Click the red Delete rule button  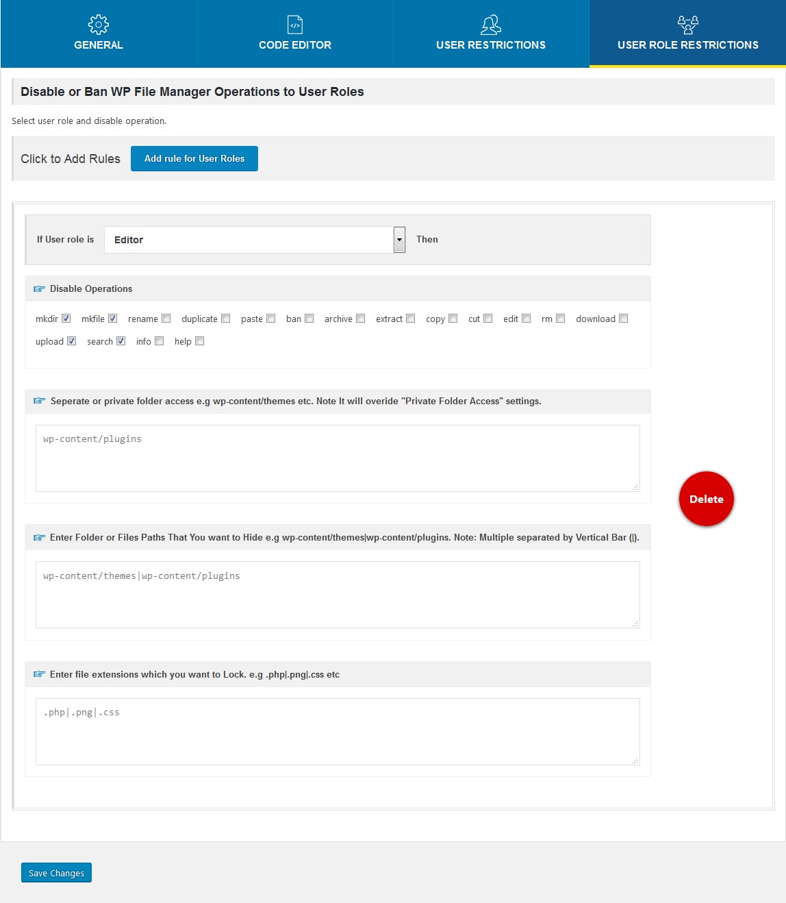click(706, 499)
